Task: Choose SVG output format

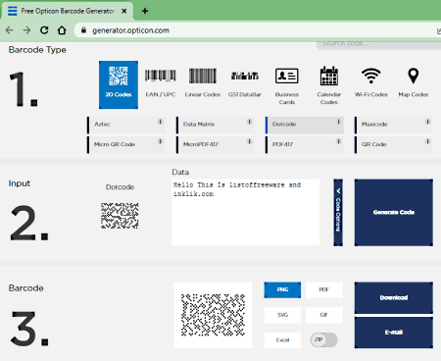Action: [282, 315]
